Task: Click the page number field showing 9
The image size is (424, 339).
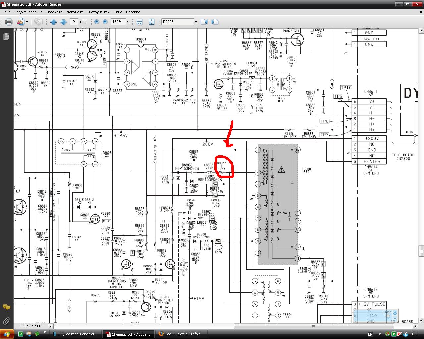Action: 74,22
